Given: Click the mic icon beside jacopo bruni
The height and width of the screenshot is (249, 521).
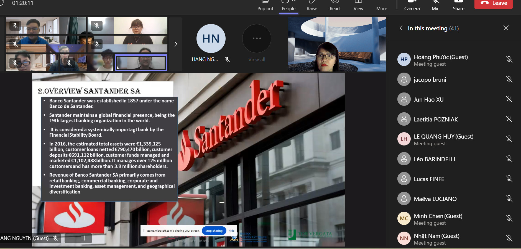Looking at the screenshot, I should pyautogui.click(x=509, y=80).
